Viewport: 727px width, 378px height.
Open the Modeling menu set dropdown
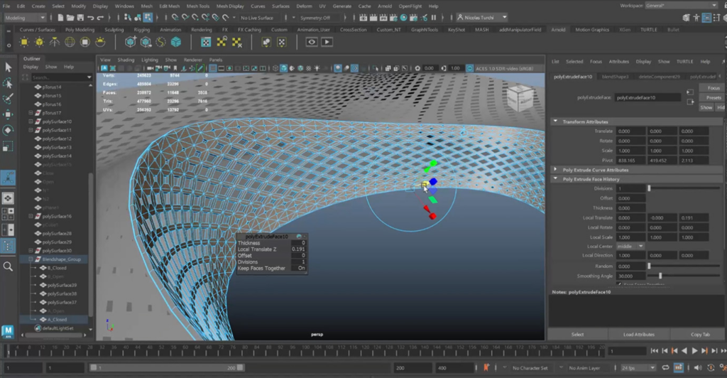pyautogui.click(x=25, y=18)
